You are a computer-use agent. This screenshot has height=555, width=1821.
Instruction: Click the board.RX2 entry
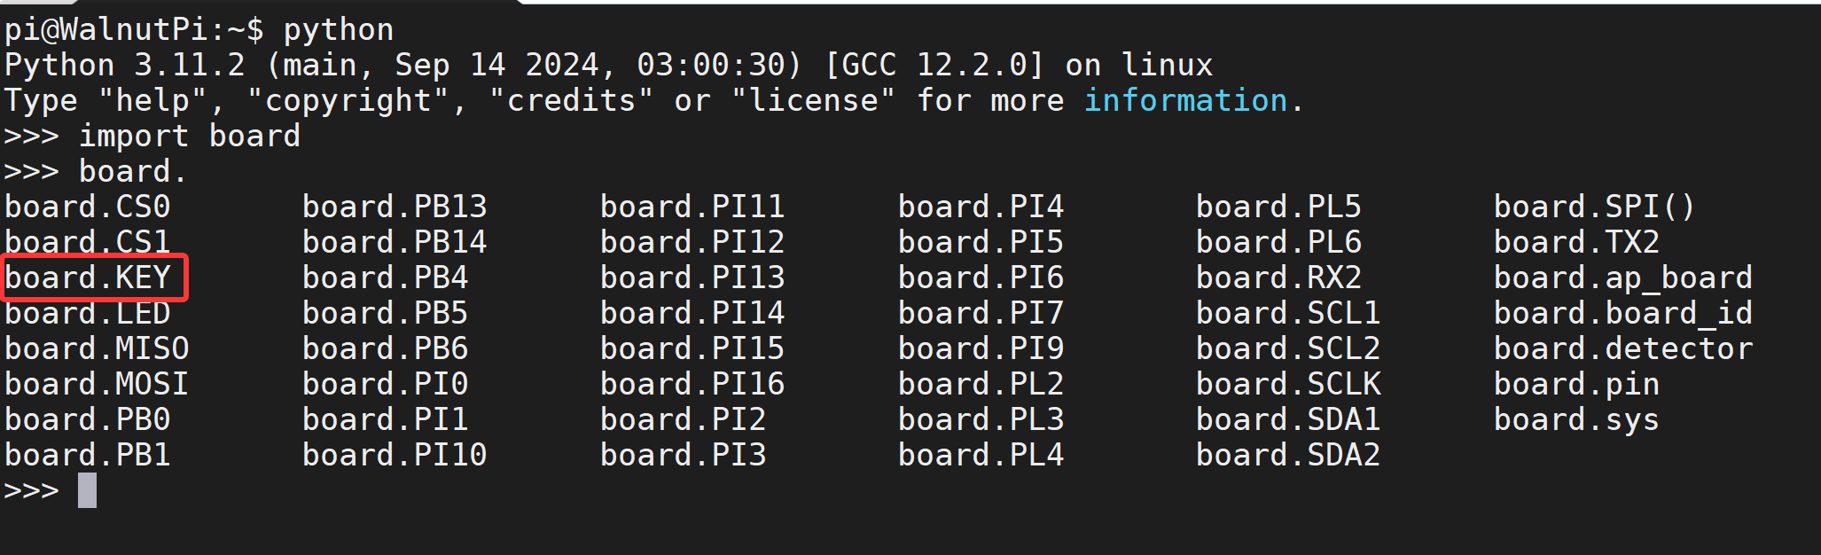click(x=1278, y=277)
